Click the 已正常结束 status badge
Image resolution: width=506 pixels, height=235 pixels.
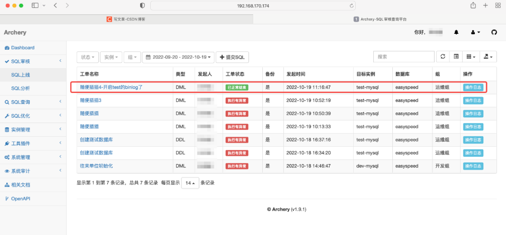[237, 87]
